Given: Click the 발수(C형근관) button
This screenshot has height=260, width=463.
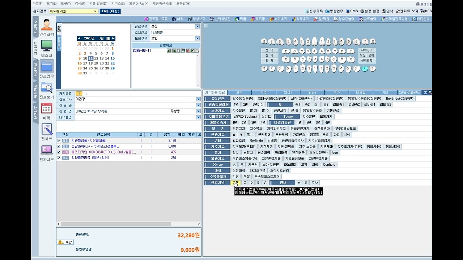Looking at the screenshot, I should (243, 99).
